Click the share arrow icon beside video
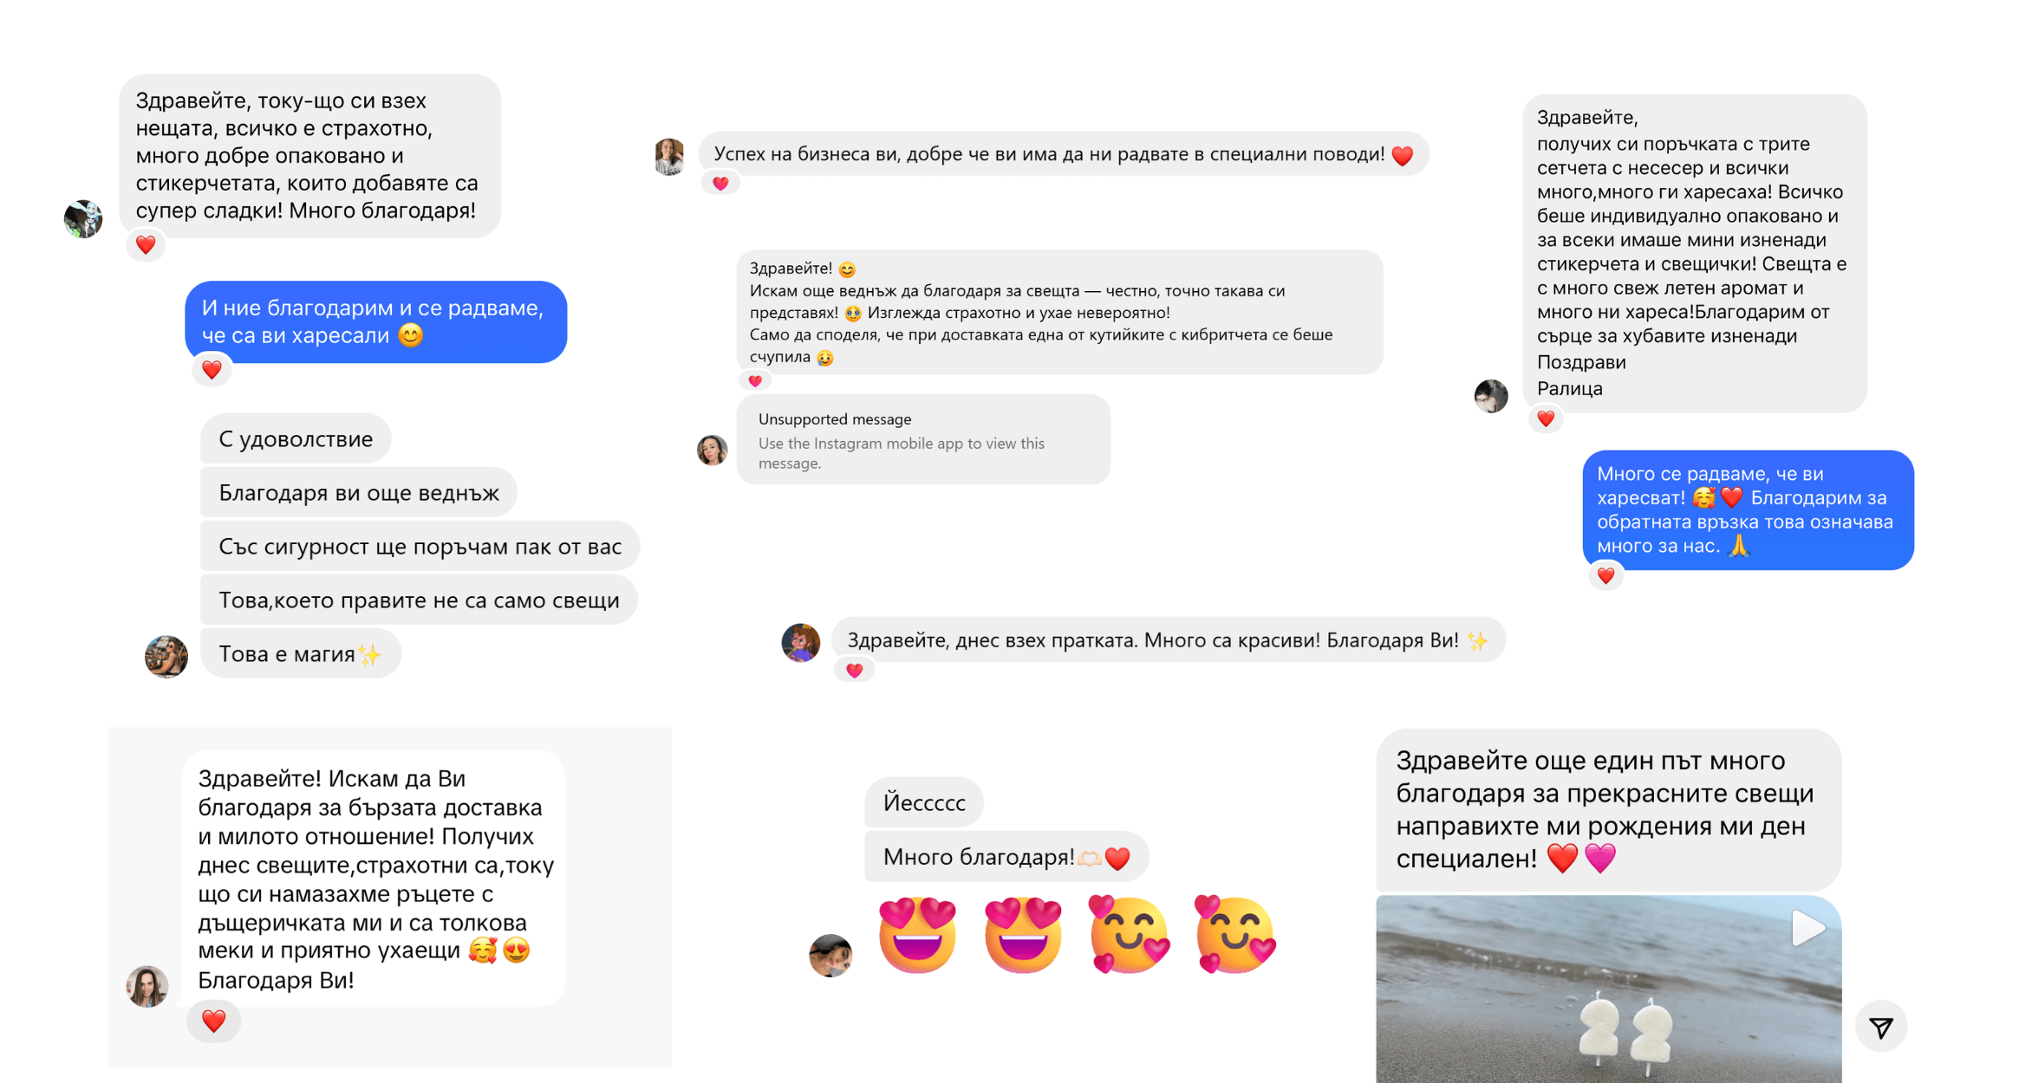Viewport: 2032px width, 1083px height. click(1880, 1028)
